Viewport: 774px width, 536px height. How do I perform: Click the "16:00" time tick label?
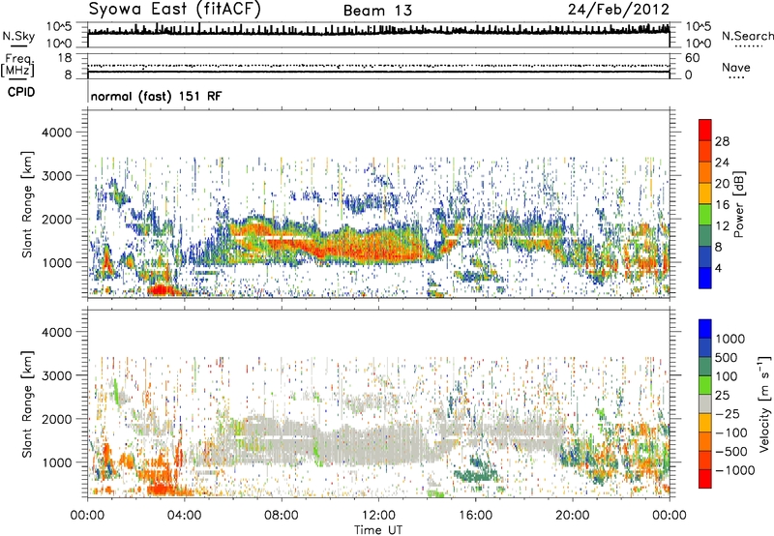click(475, 516)
